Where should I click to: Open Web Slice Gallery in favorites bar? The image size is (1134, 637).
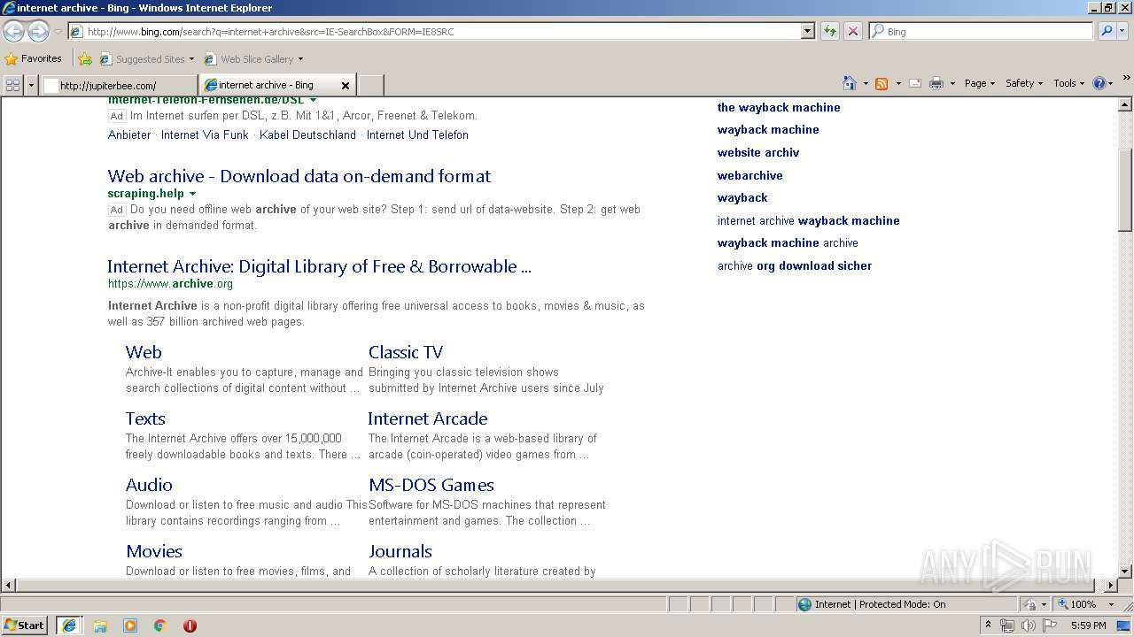[x=253, y=59]
